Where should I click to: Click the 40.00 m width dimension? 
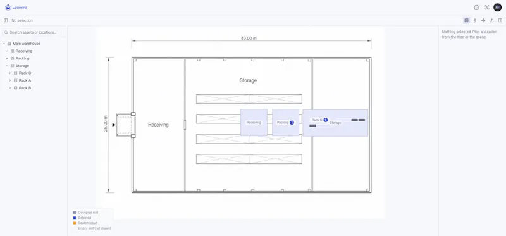coord(249,39)
